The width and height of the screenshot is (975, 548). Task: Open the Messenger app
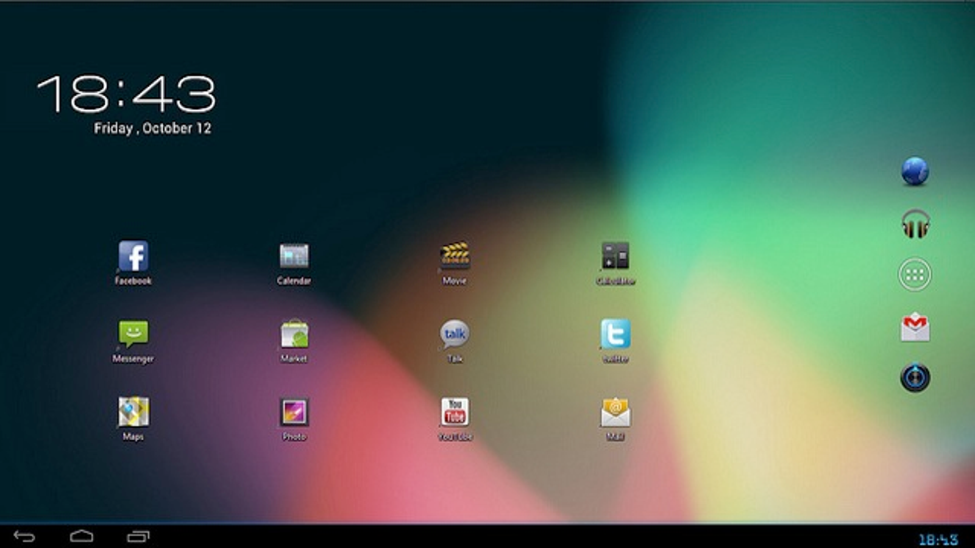pos(133,334)
